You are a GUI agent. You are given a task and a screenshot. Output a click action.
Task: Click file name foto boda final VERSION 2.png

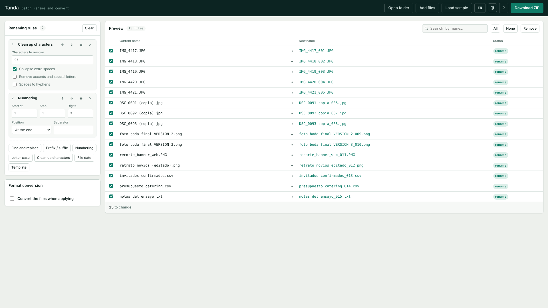(x=151, y=134)
